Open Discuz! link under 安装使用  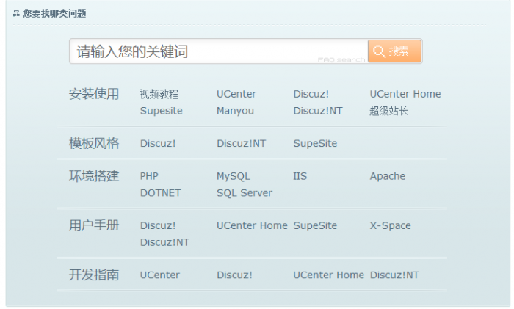coord(311,94)
